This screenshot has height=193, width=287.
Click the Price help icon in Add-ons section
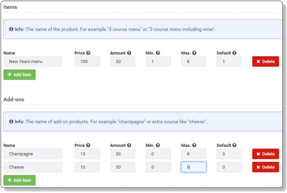pos(88,145)
